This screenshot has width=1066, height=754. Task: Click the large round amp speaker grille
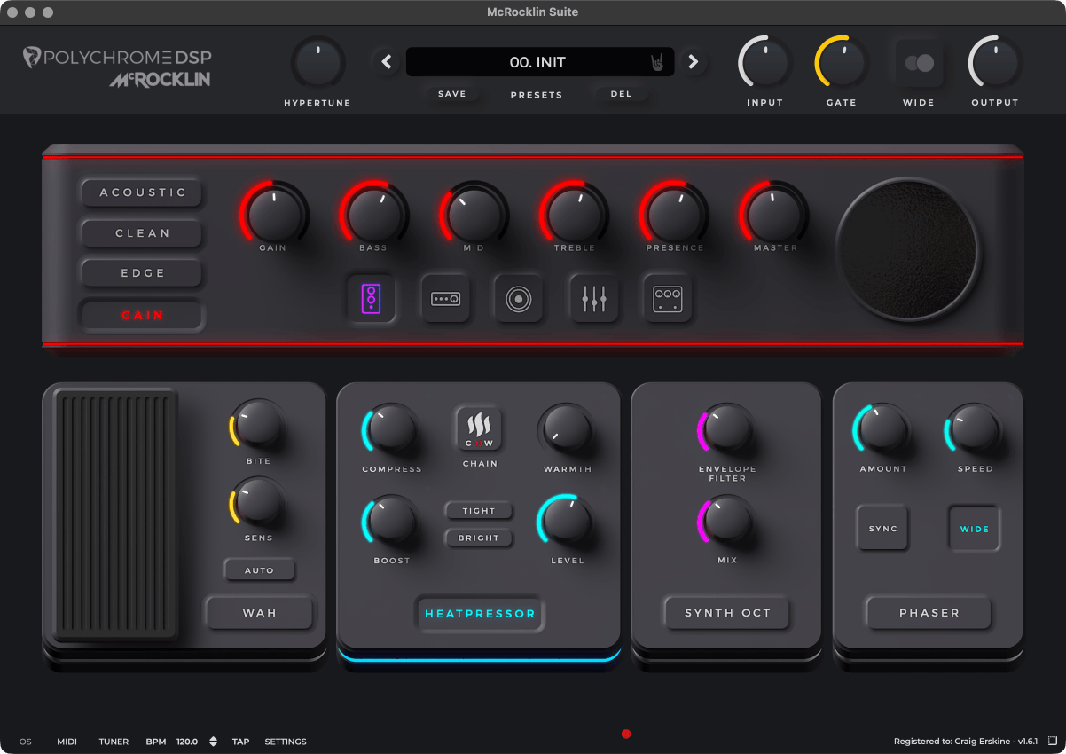[908, 248]
